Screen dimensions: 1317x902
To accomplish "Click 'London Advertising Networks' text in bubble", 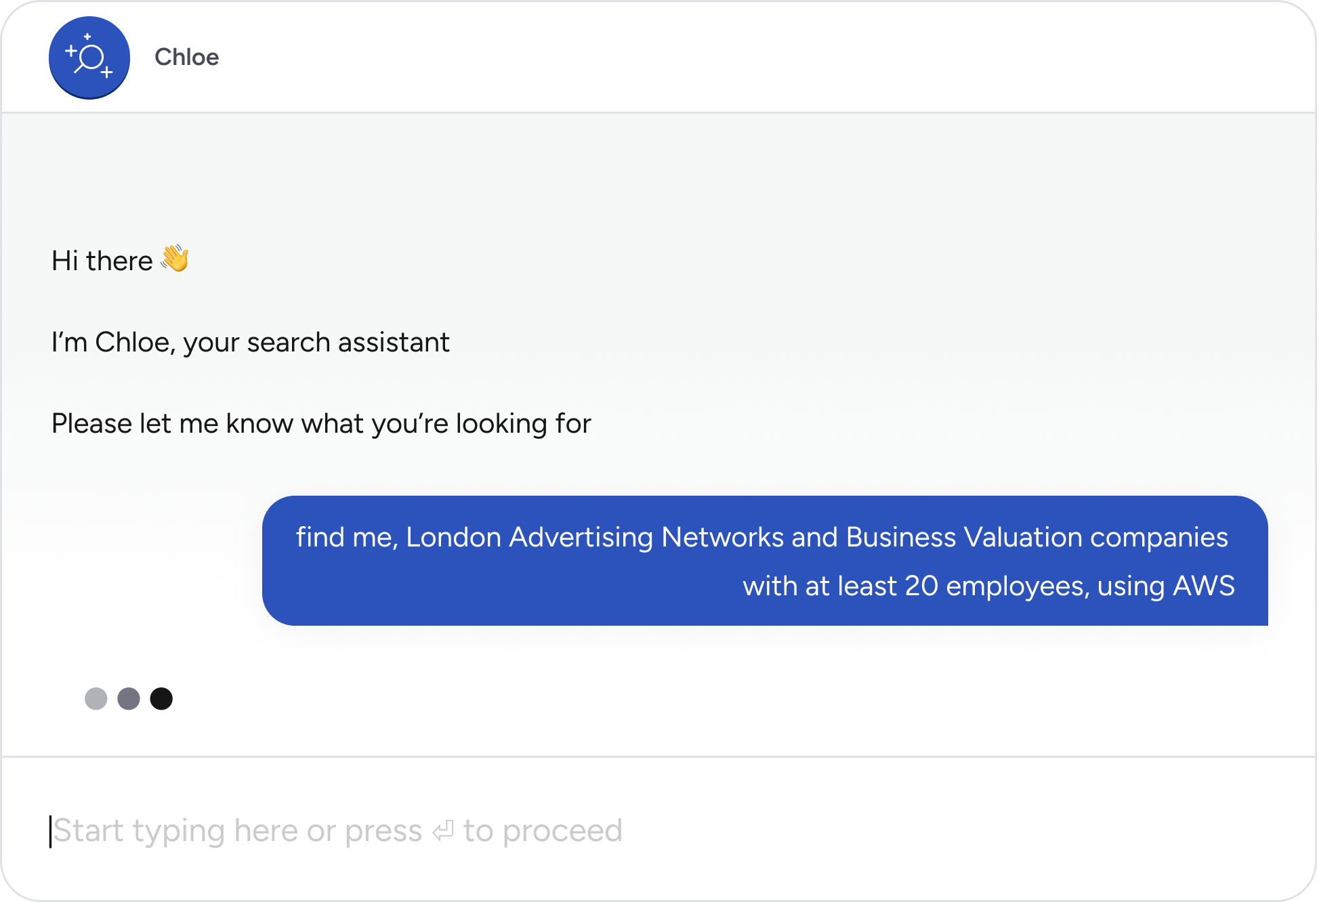I will pyautogui.click(x=595, y=538).
